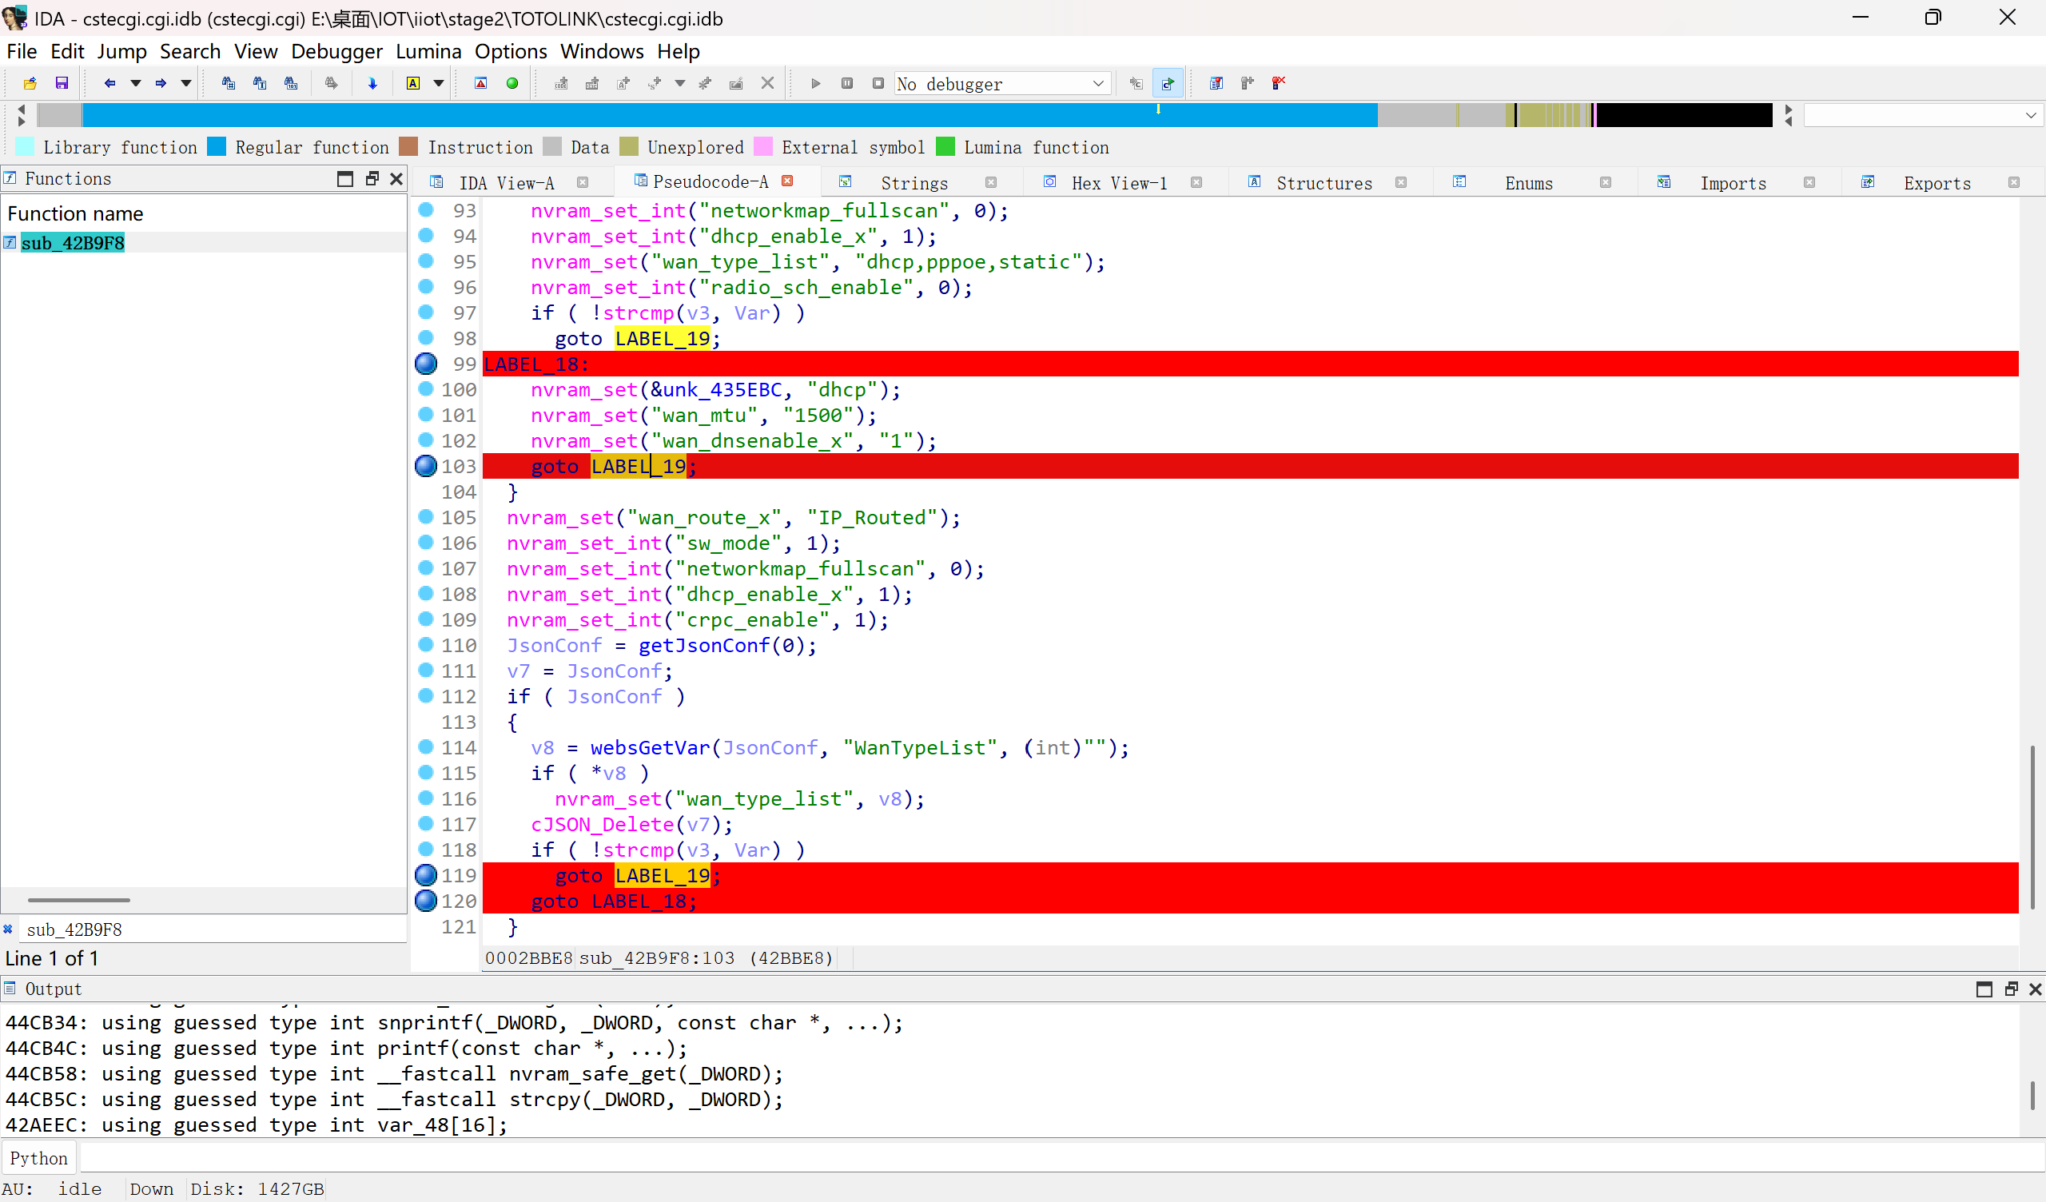
Task: Switch to the IDA View-A tab
Action: [507, 183]
